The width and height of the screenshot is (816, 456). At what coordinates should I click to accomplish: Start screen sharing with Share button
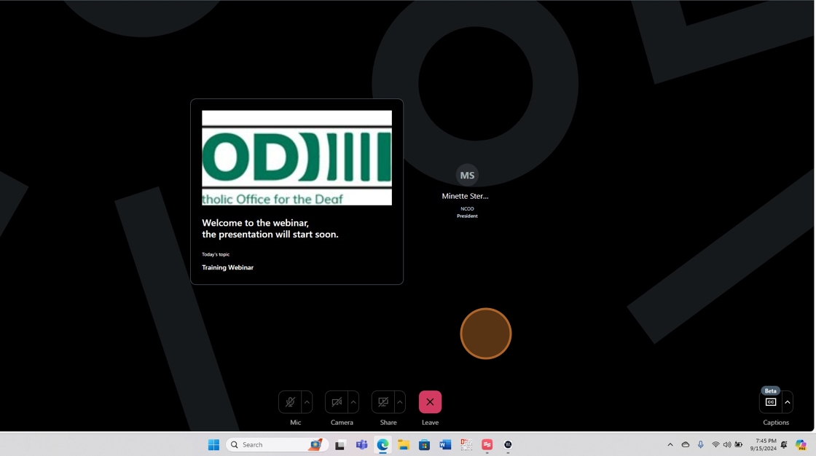(383, 402)
